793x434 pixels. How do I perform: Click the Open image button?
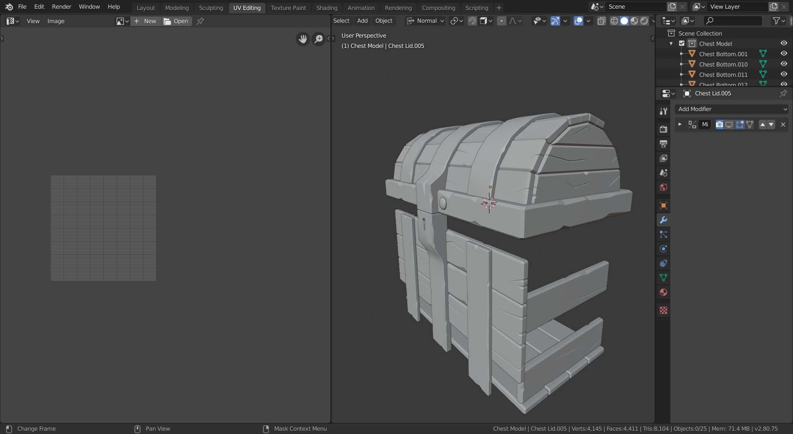point(176,21)
